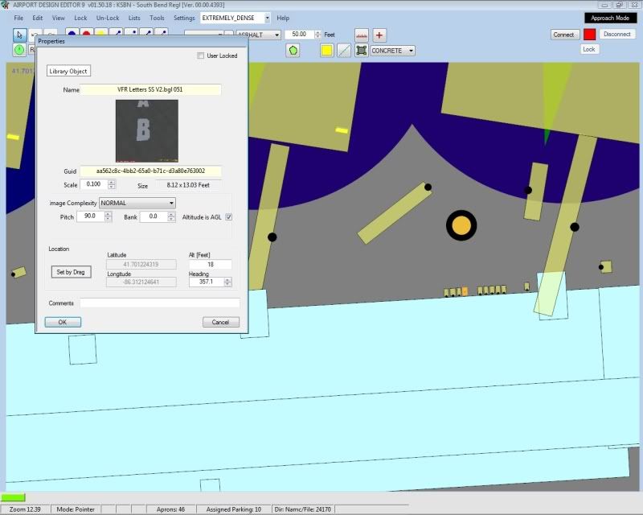Viewport: 643px width, 515px height.
Task: Toggle Approach Mode
Action: [609, 16]
